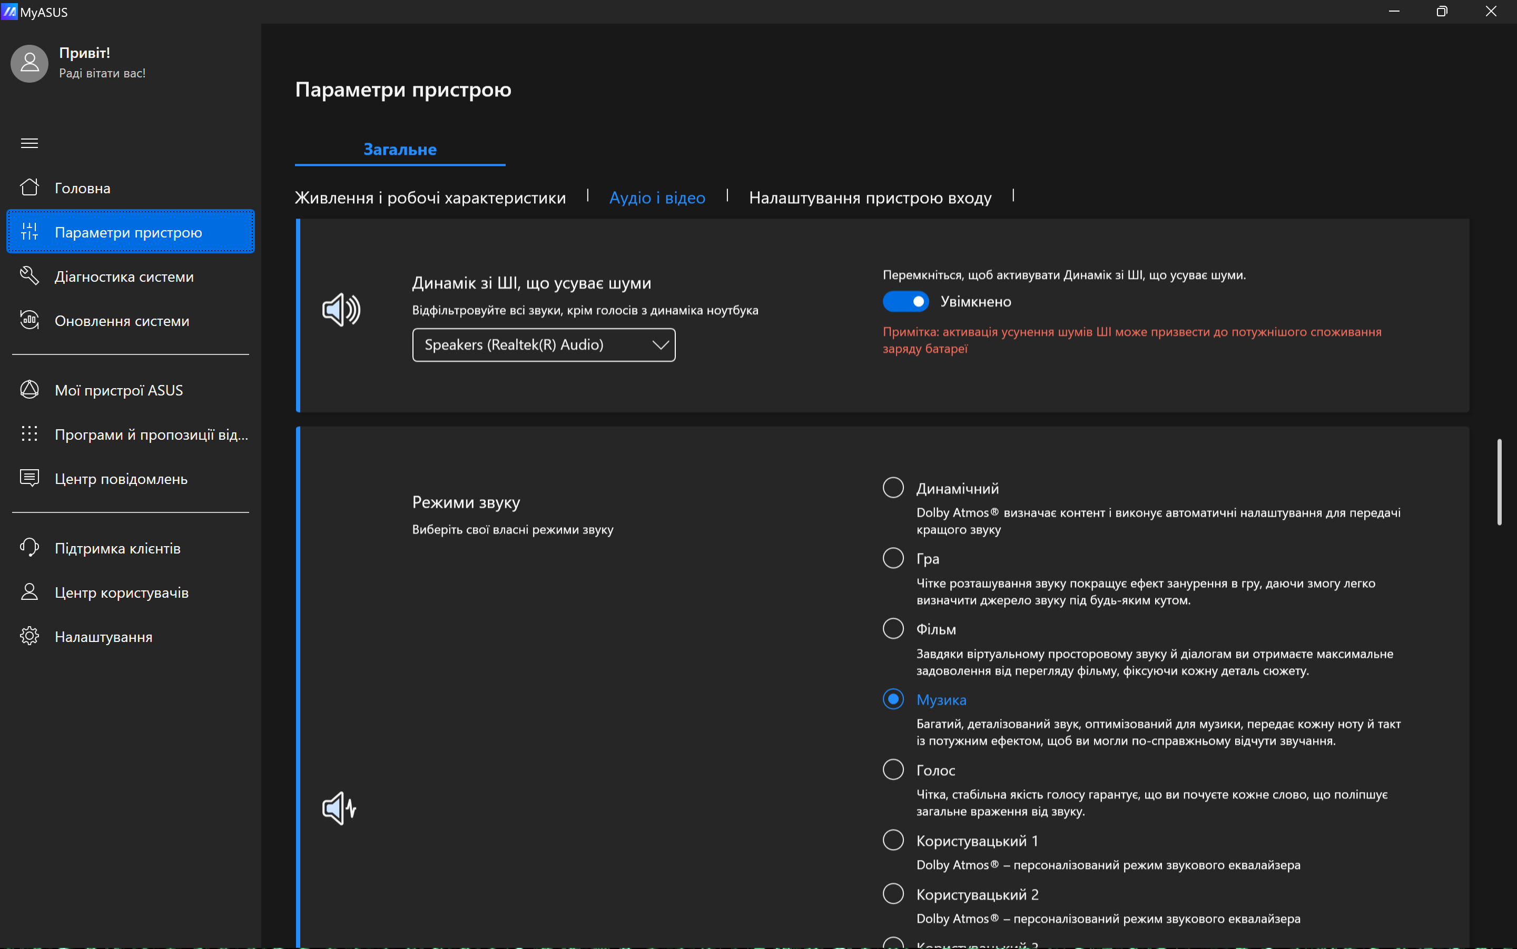
Task: Expand the Speakers (Realtek(R) Audio) dropdown
Action: [544, 344]
